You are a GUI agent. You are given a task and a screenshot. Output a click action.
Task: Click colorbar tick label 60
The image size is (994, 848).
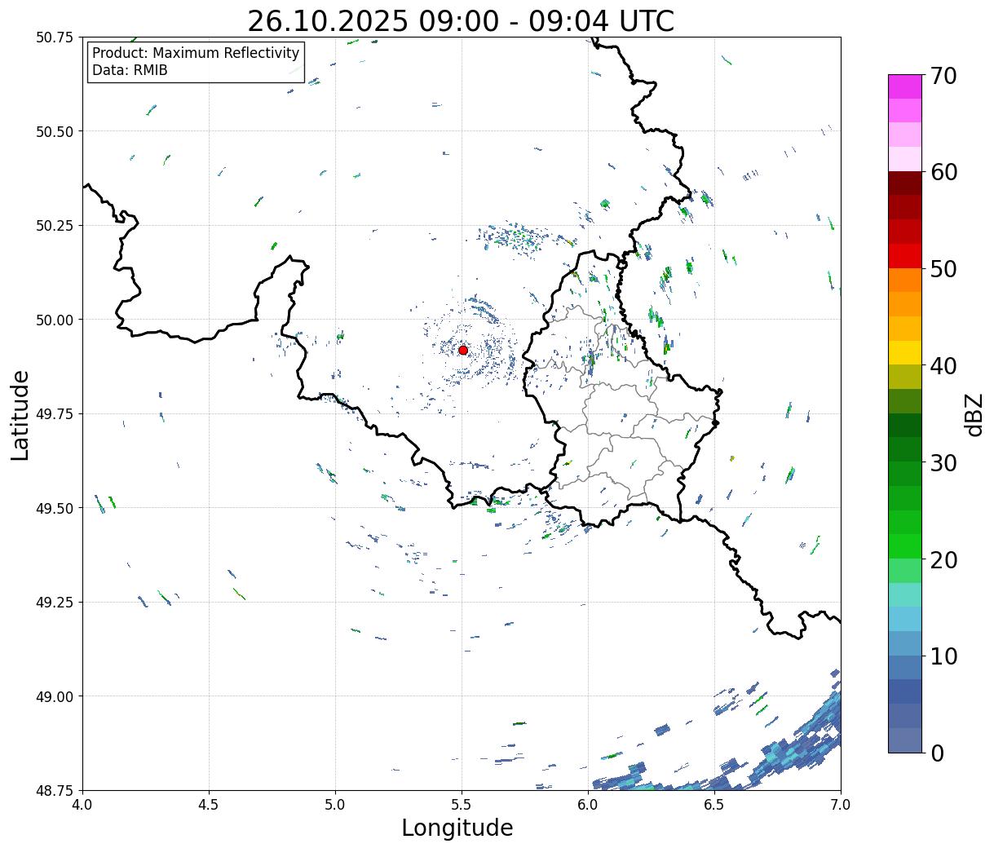[943, 172]
